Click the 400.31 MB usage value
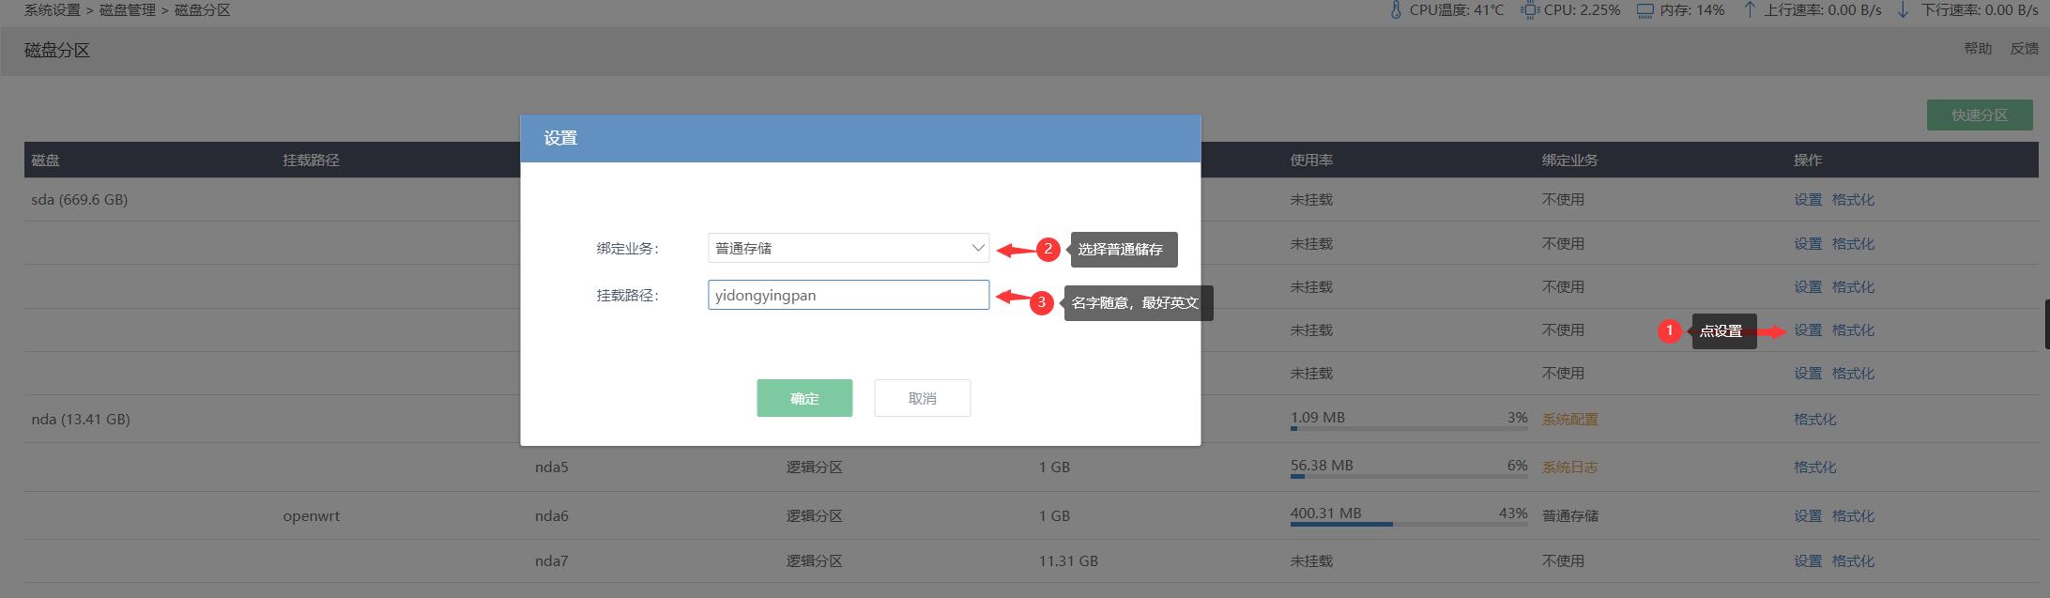Viewport: 2050px width, 598px height. [x=1325, y=514]
